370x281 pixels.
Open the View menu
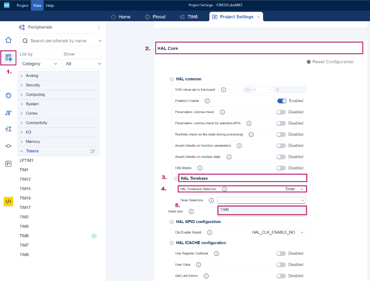coord(37,6)
